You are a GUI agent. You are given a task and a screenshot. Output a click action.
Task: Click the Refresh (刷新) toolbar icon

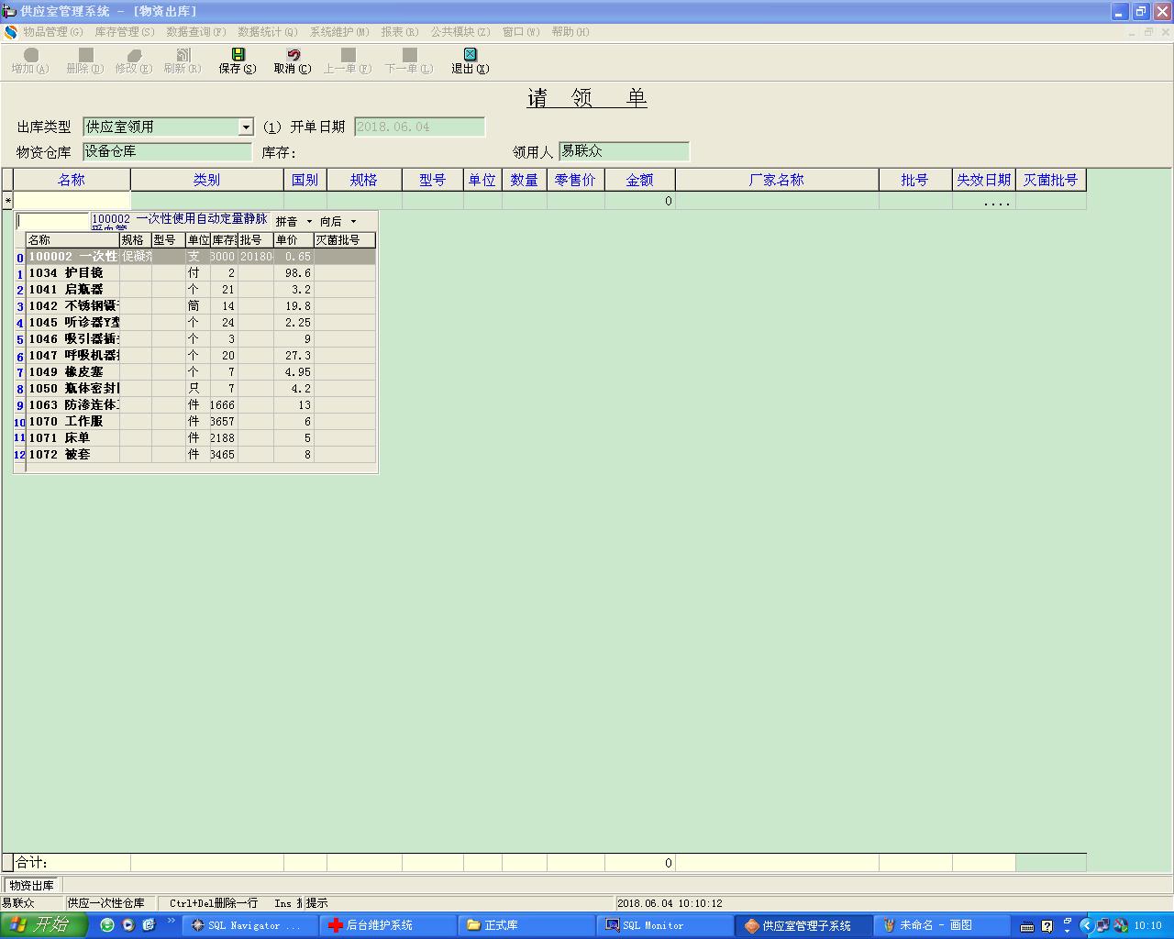click(183, 56)
